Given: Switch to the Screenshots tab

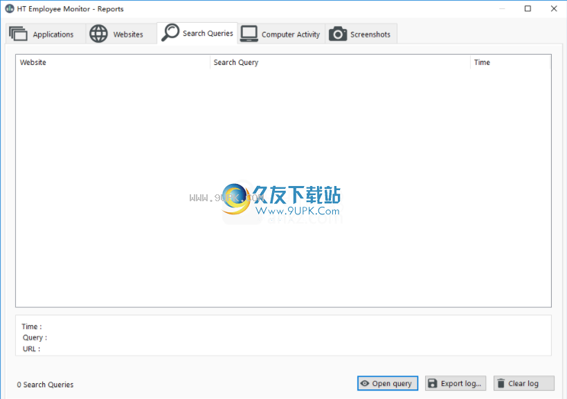Looking at the screenshot, I should coord(361,34).
